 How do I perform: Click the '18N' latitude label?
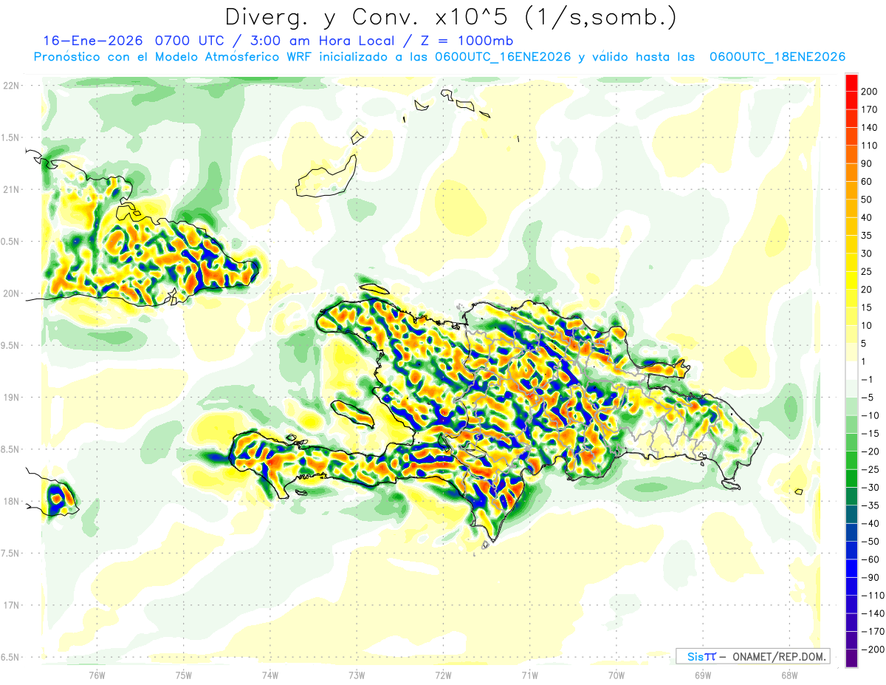click(x=10, y=501)
